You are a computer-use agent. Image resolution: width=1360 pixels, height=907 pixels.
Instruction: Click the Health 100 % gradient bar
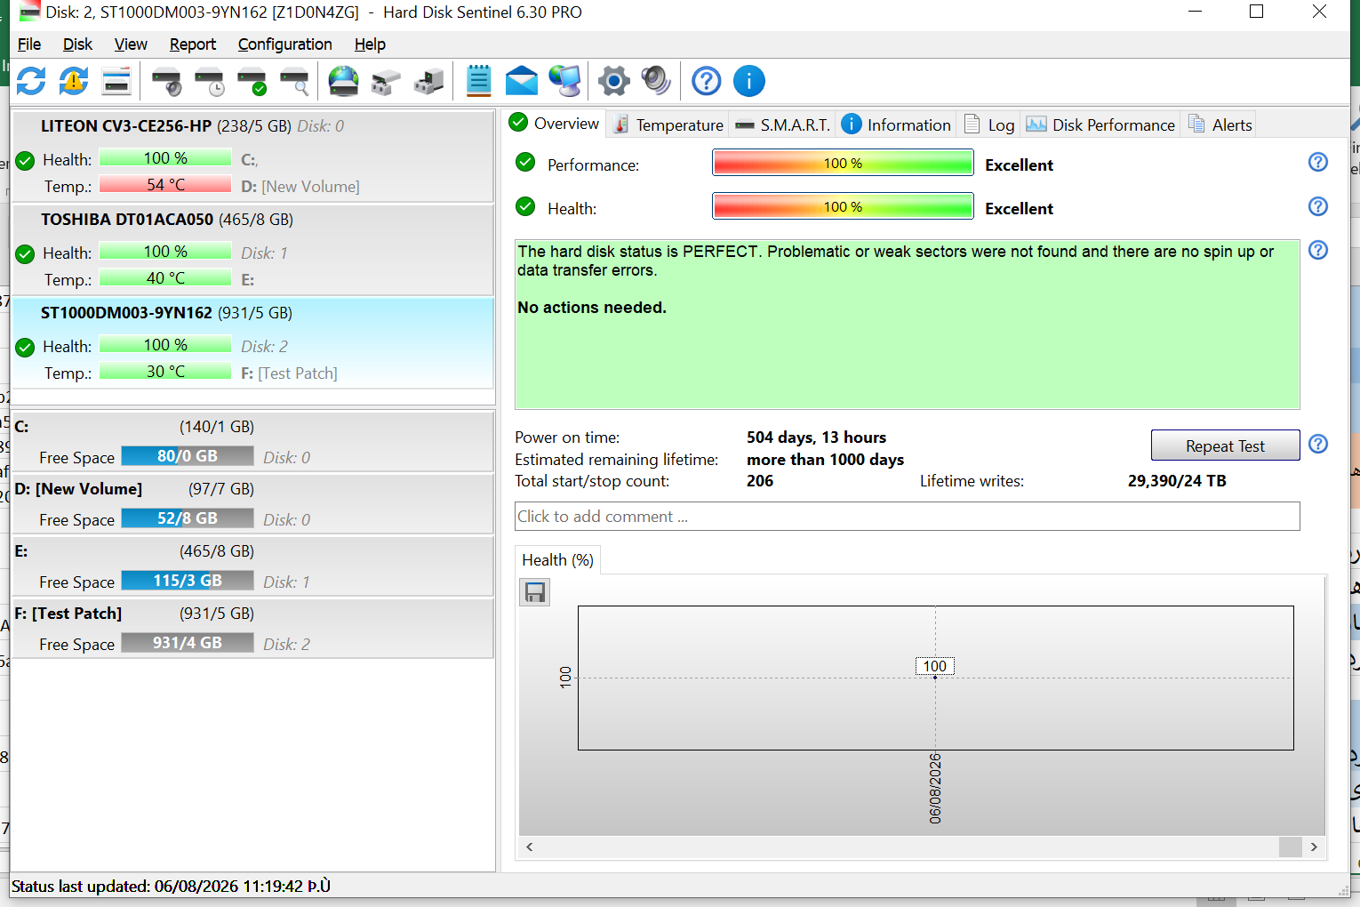[843, 206]
